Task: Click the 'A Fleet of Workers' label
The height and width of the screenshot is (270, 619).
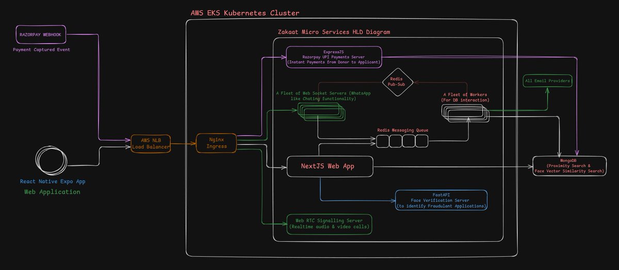Action: 465,97
